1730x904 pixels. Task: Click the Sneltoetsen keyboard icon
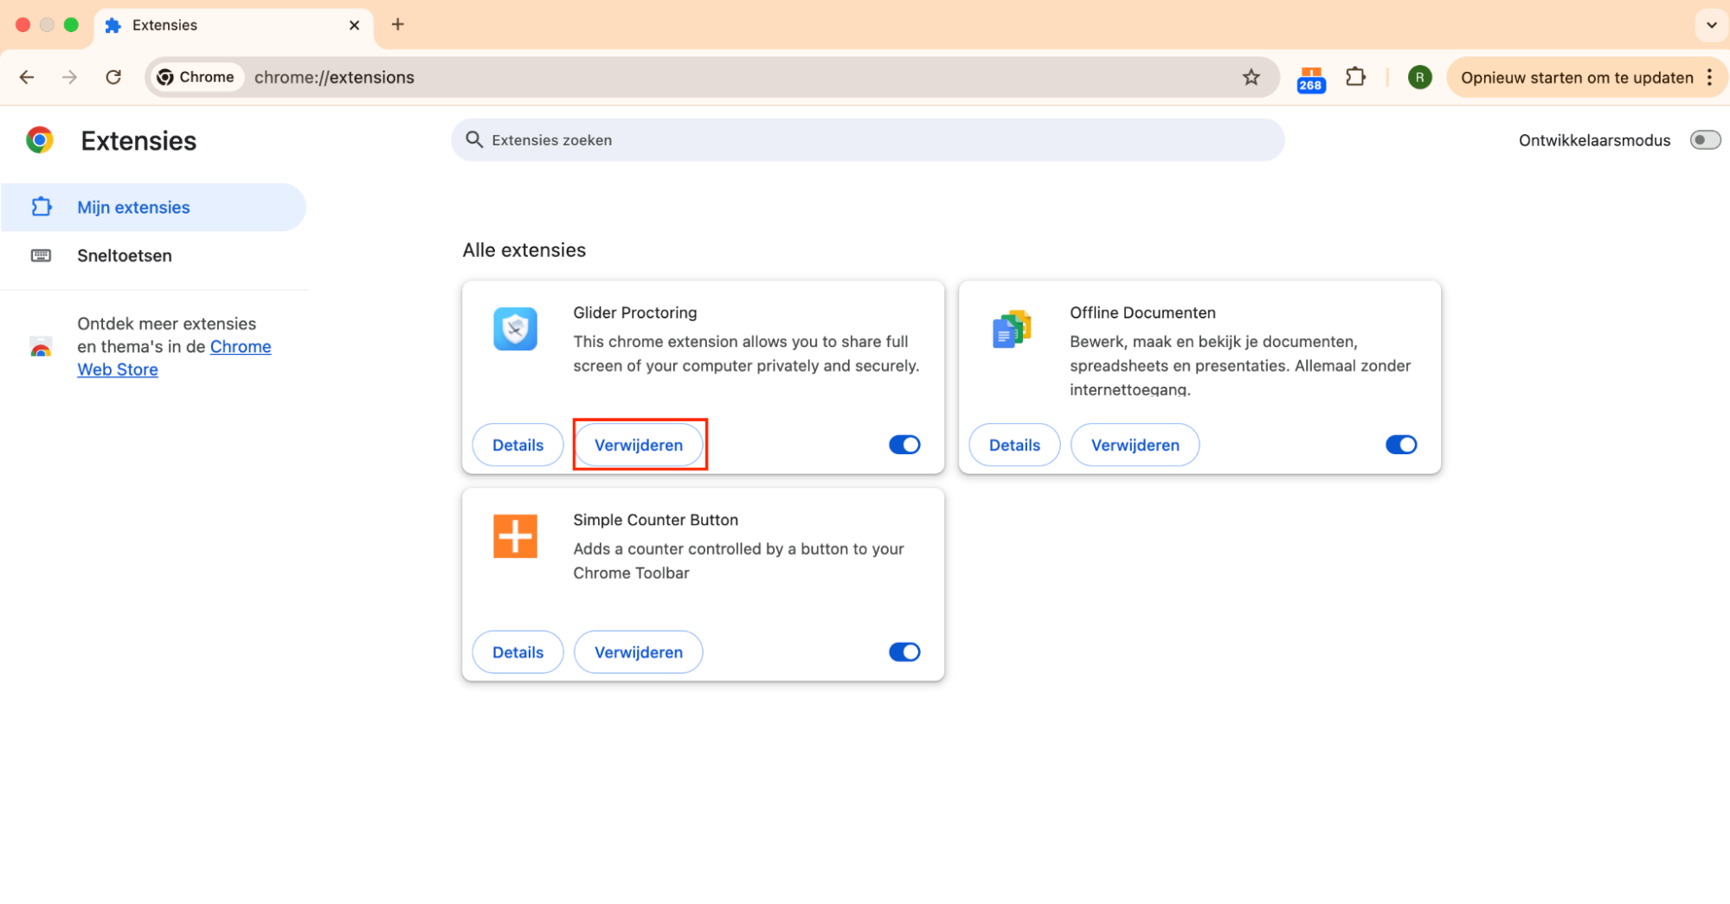point(41,255)
